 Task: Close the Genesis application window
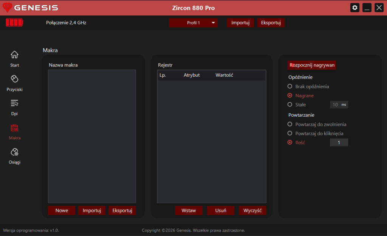(x=379, y=8)
